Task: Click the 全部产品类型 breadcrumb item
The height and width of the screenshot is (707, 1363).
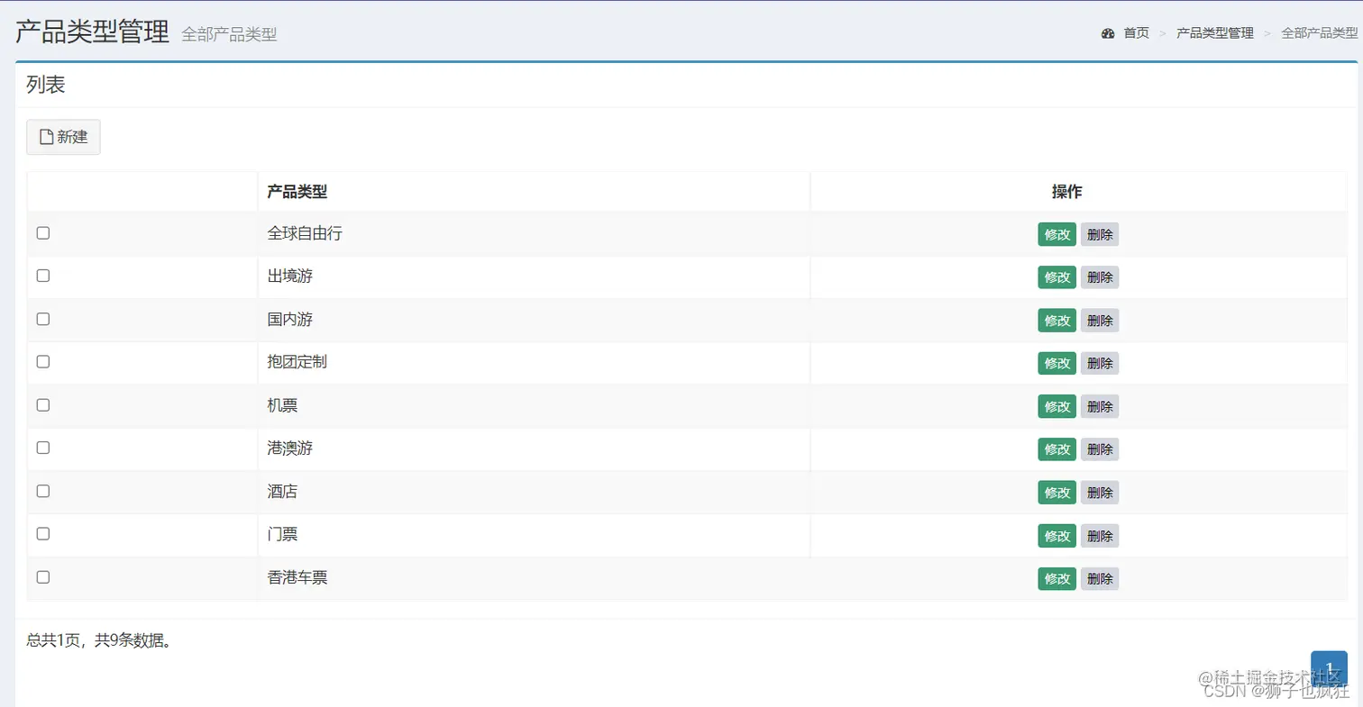Action: click(1320, 33)
